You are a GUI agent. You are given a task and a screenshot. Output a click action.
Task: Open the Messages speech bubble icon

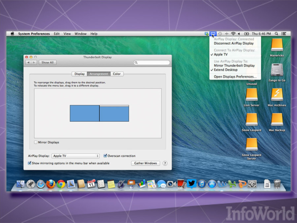point(161,184)
